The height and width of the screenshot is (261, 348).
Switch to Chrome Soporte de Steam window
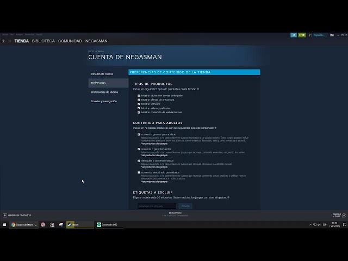click(24, 225)
